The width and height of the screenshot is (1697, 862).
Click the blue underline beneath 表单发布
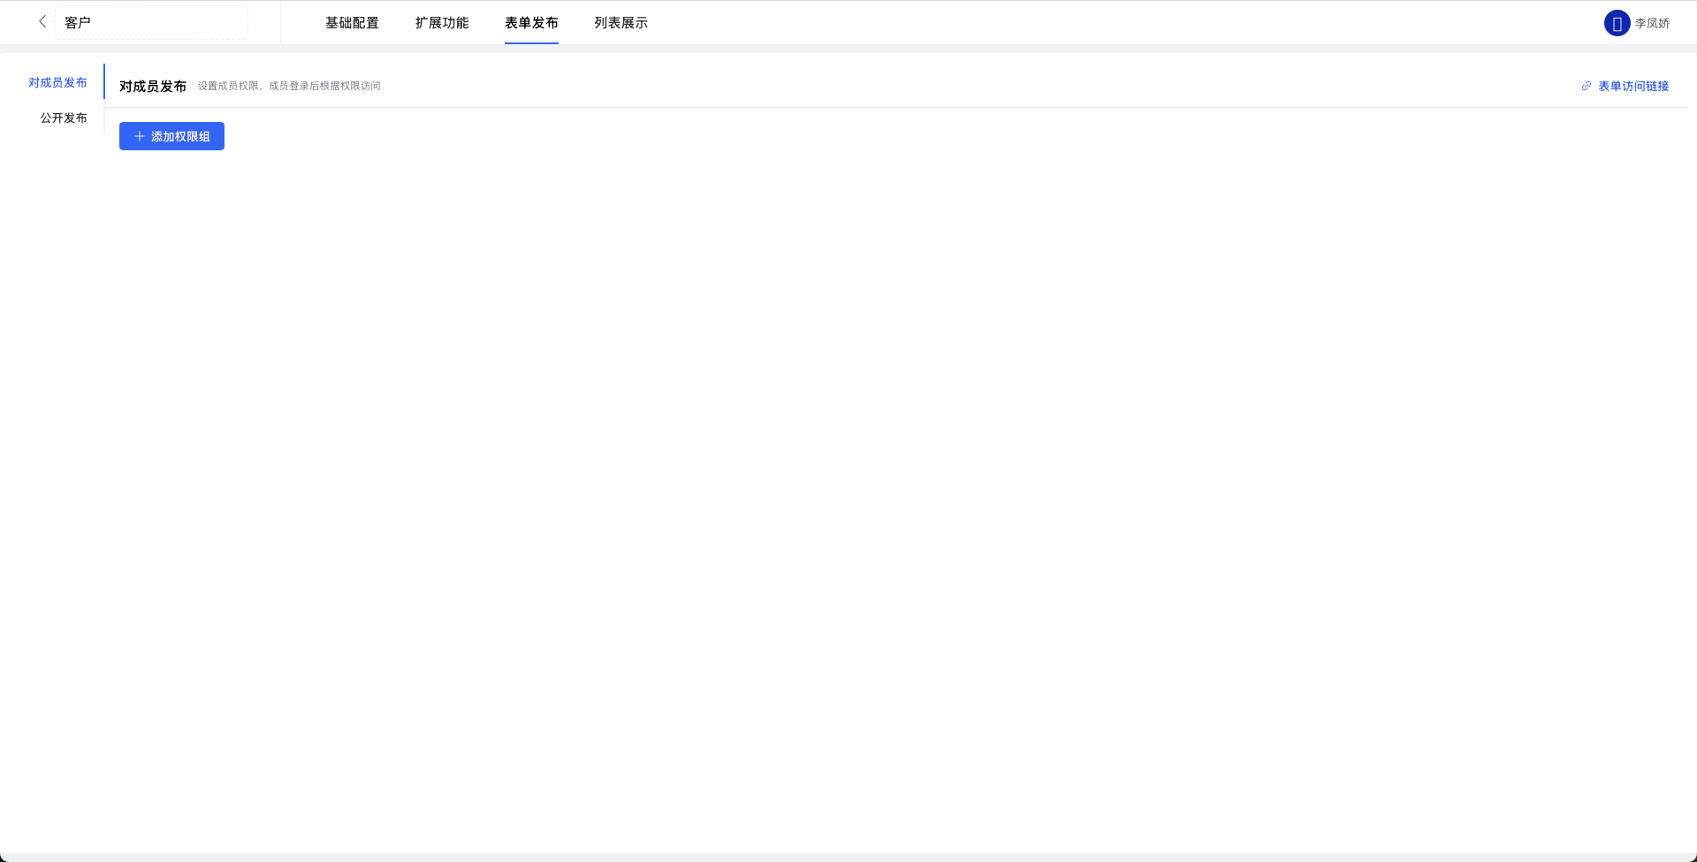(531, 42)
